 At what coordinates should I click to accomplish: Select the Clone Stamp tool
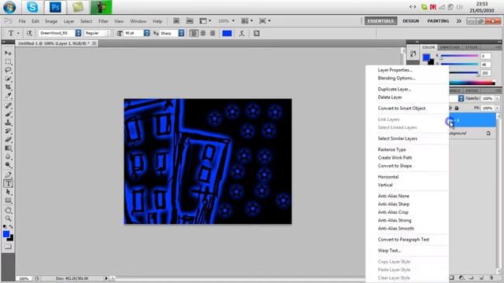8,123
